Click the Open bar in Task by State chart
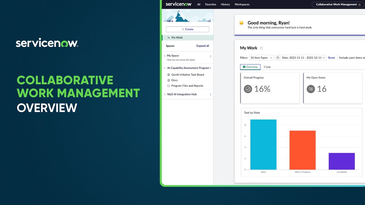This screenshot has width=365, height=205. pos(263,145)
